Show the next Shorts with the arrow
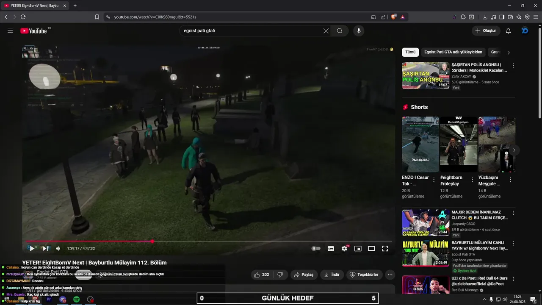Viewport: 542px width, 305px height. [x=514, y=150]
